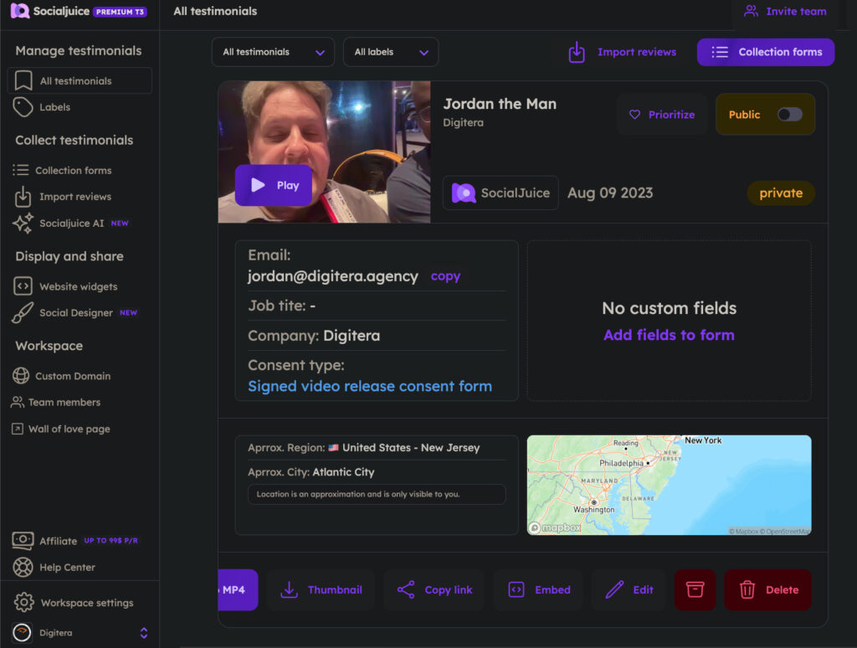Image resolution: width=857 pixels, height=648 pixels.
Task: Click the Copy link share icon
Action: pos(434,589)
